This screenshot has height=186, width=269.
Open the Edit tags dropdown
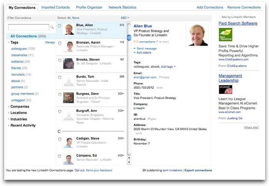coord(168,67)
